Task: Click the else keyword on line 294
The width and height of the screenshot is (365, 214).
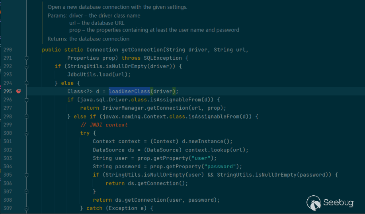Action: coord(67,83)
